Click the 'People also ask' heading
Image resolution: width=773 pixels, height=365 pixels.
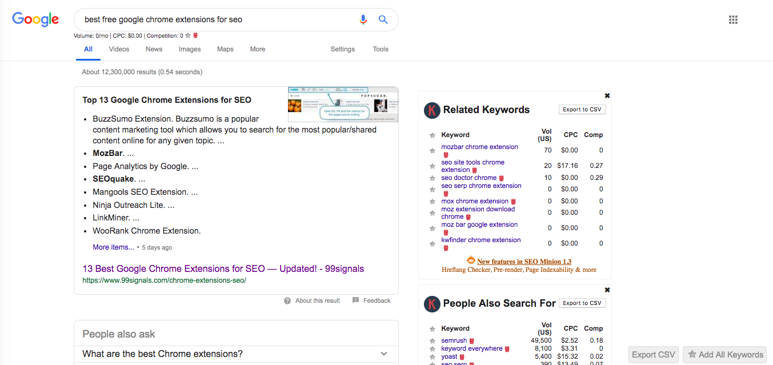(119, 334)
